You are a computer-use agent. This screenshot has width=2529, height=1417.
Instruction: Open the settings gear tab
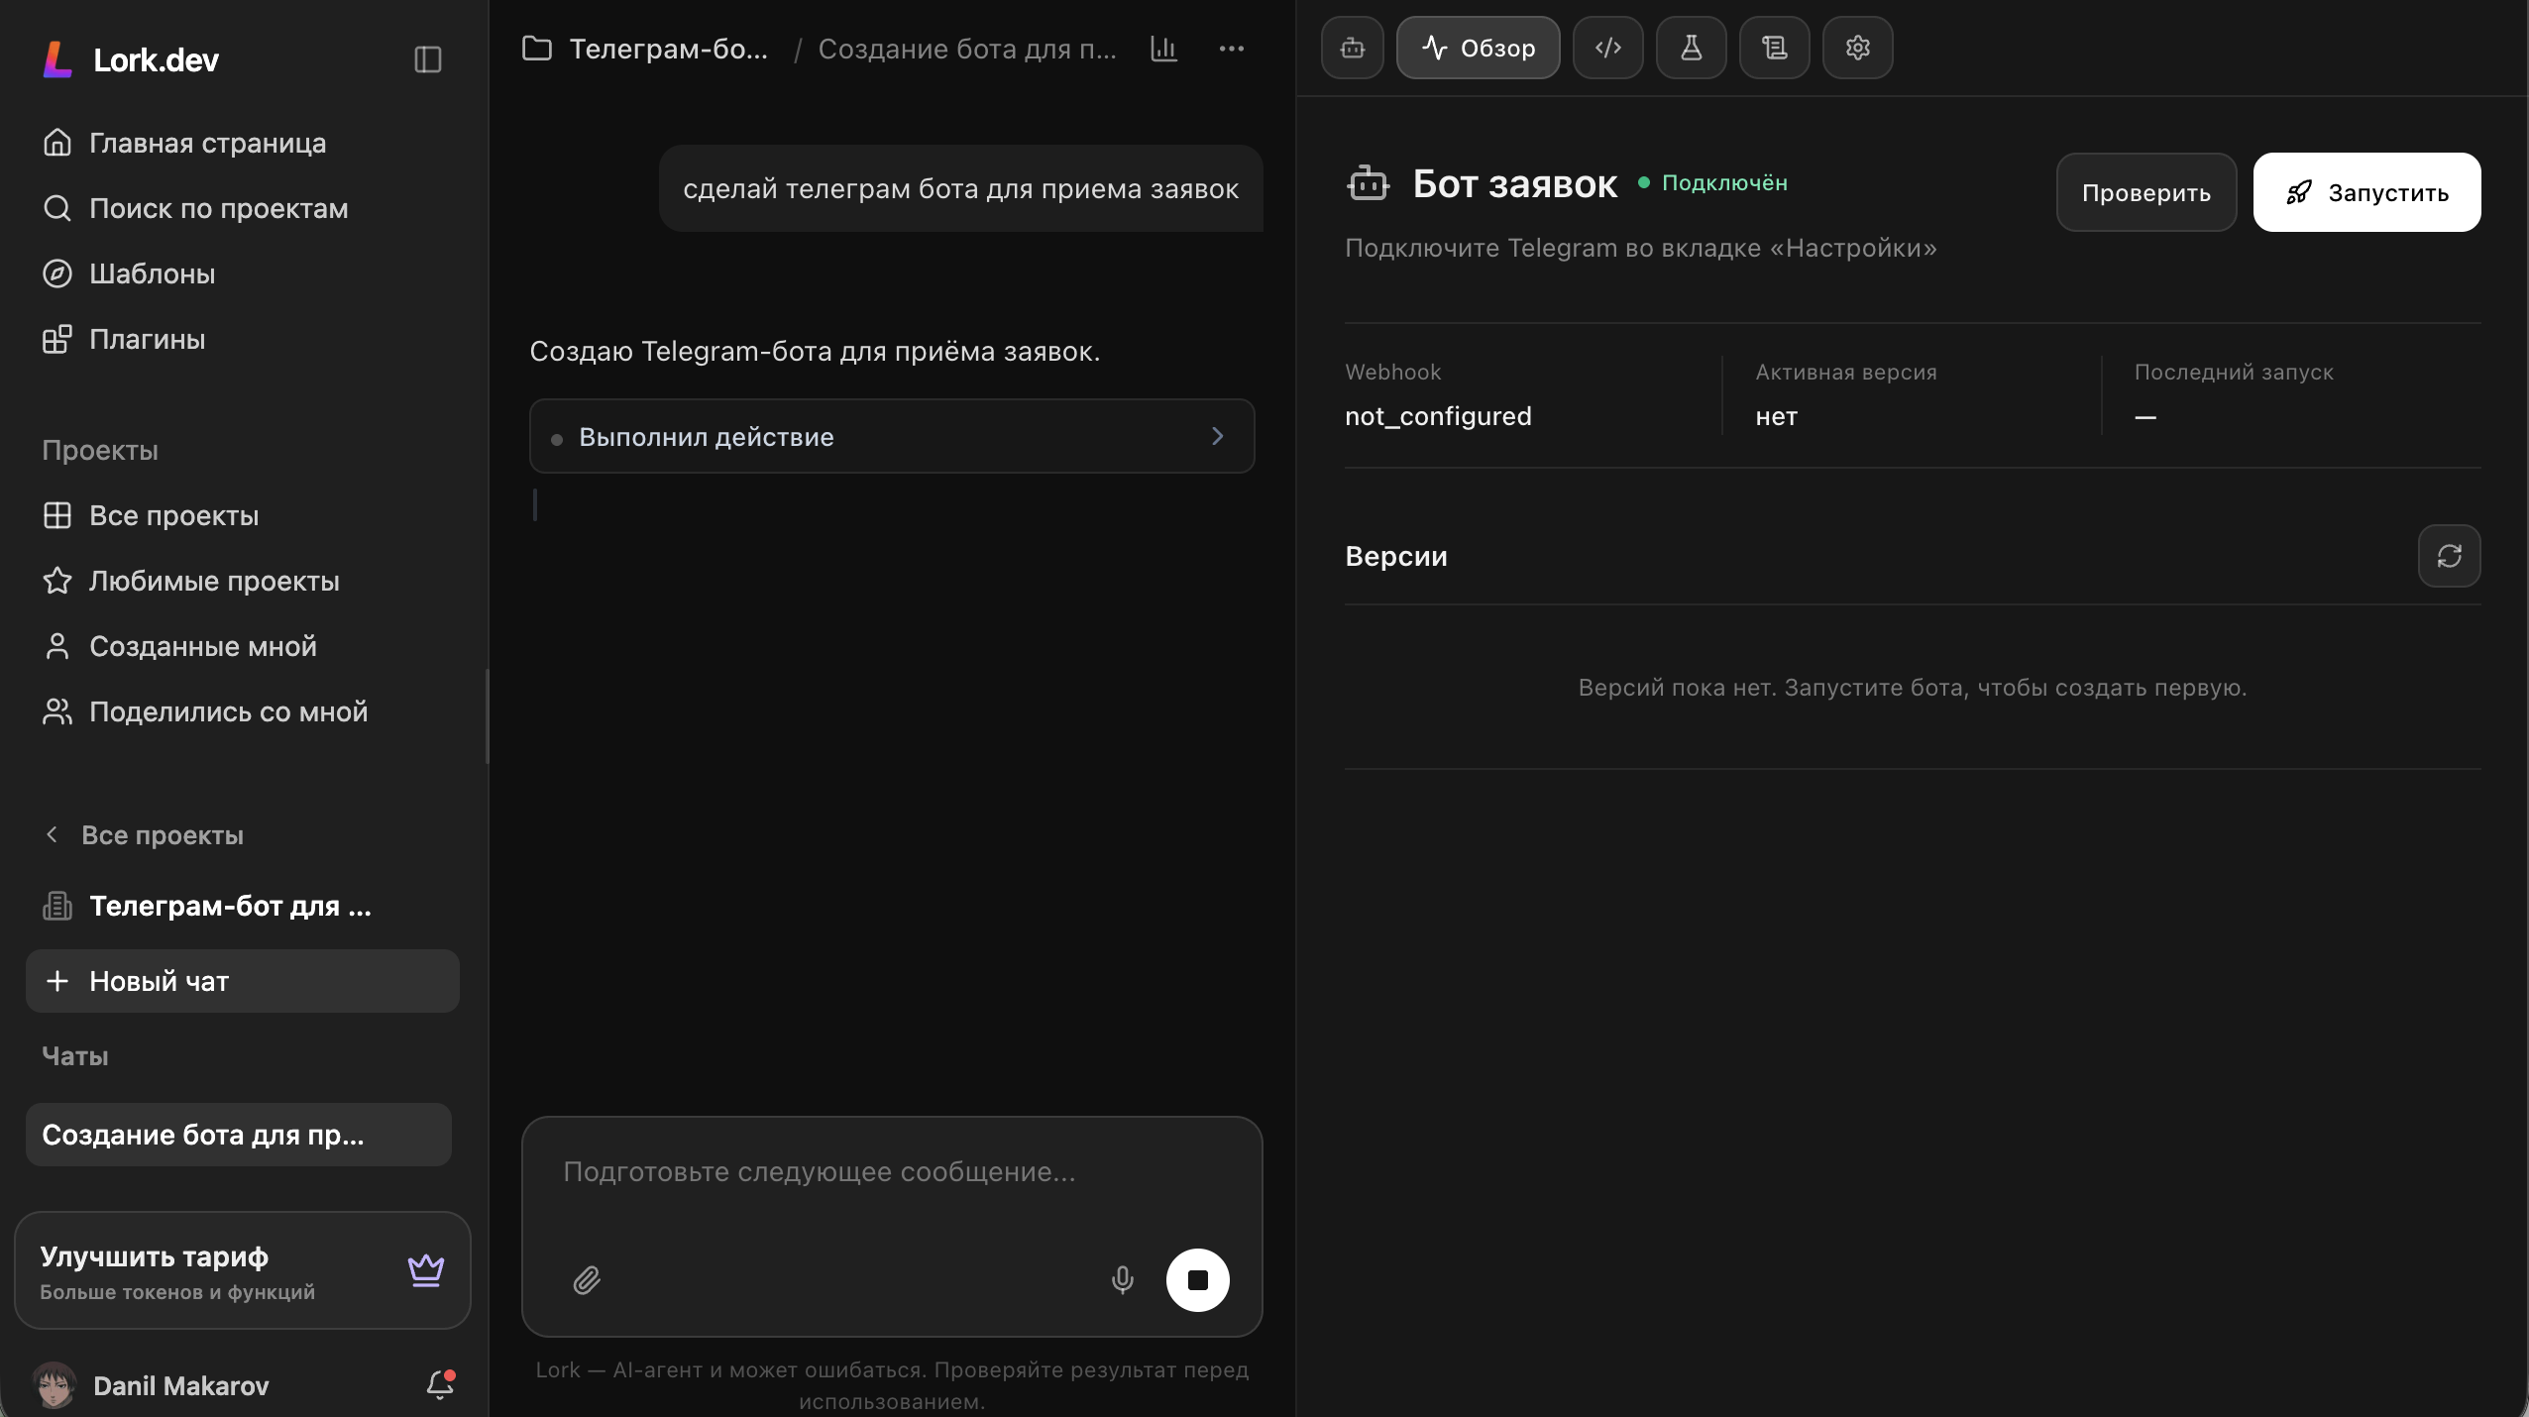1858,48
